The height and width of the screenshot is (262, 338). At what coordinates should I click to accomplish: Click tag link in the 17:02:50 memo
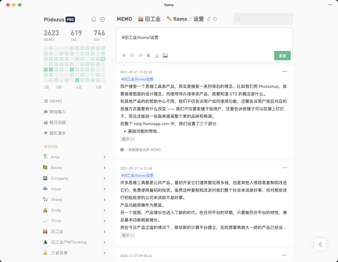(137, 79)
